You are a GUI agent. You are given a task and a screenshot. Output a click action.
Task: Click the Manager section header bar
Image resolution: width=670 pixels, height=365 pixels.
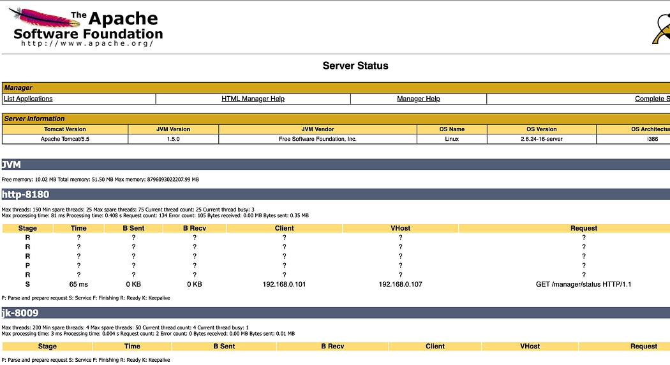(x=335, y=87)
